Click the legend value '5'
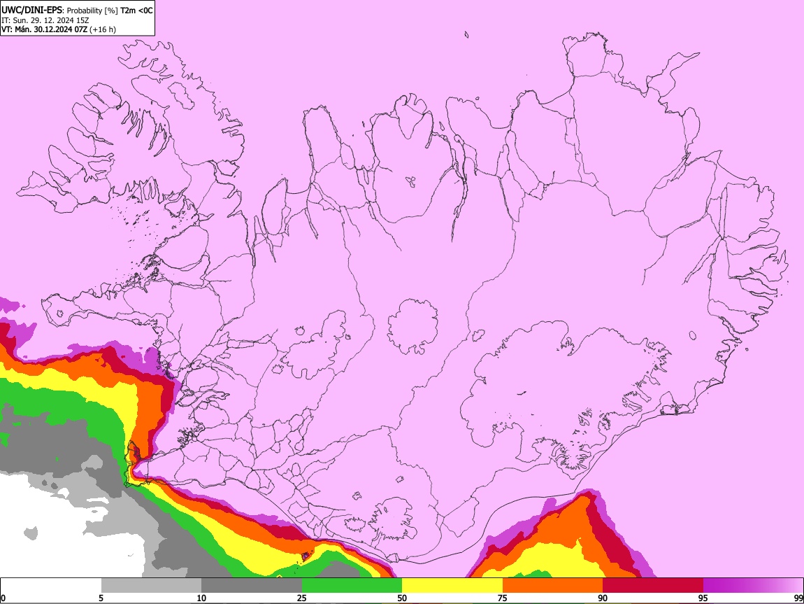The width and height of the screenshot is (804, 604). (101, 598)
